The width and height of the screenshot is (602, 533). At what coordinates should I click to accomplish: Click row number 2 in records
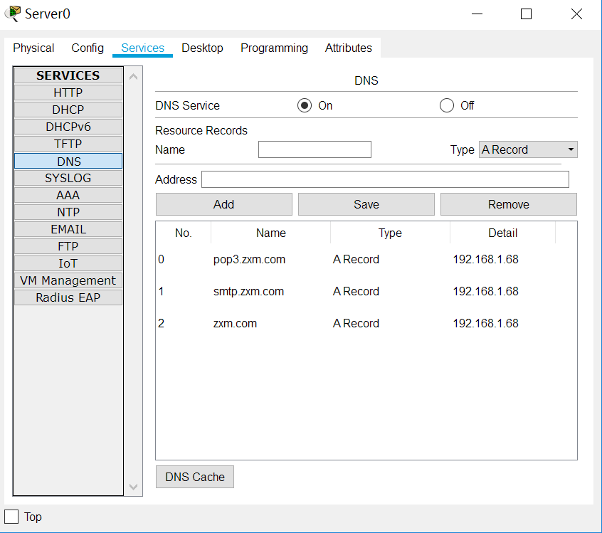(x=162, y=323)
